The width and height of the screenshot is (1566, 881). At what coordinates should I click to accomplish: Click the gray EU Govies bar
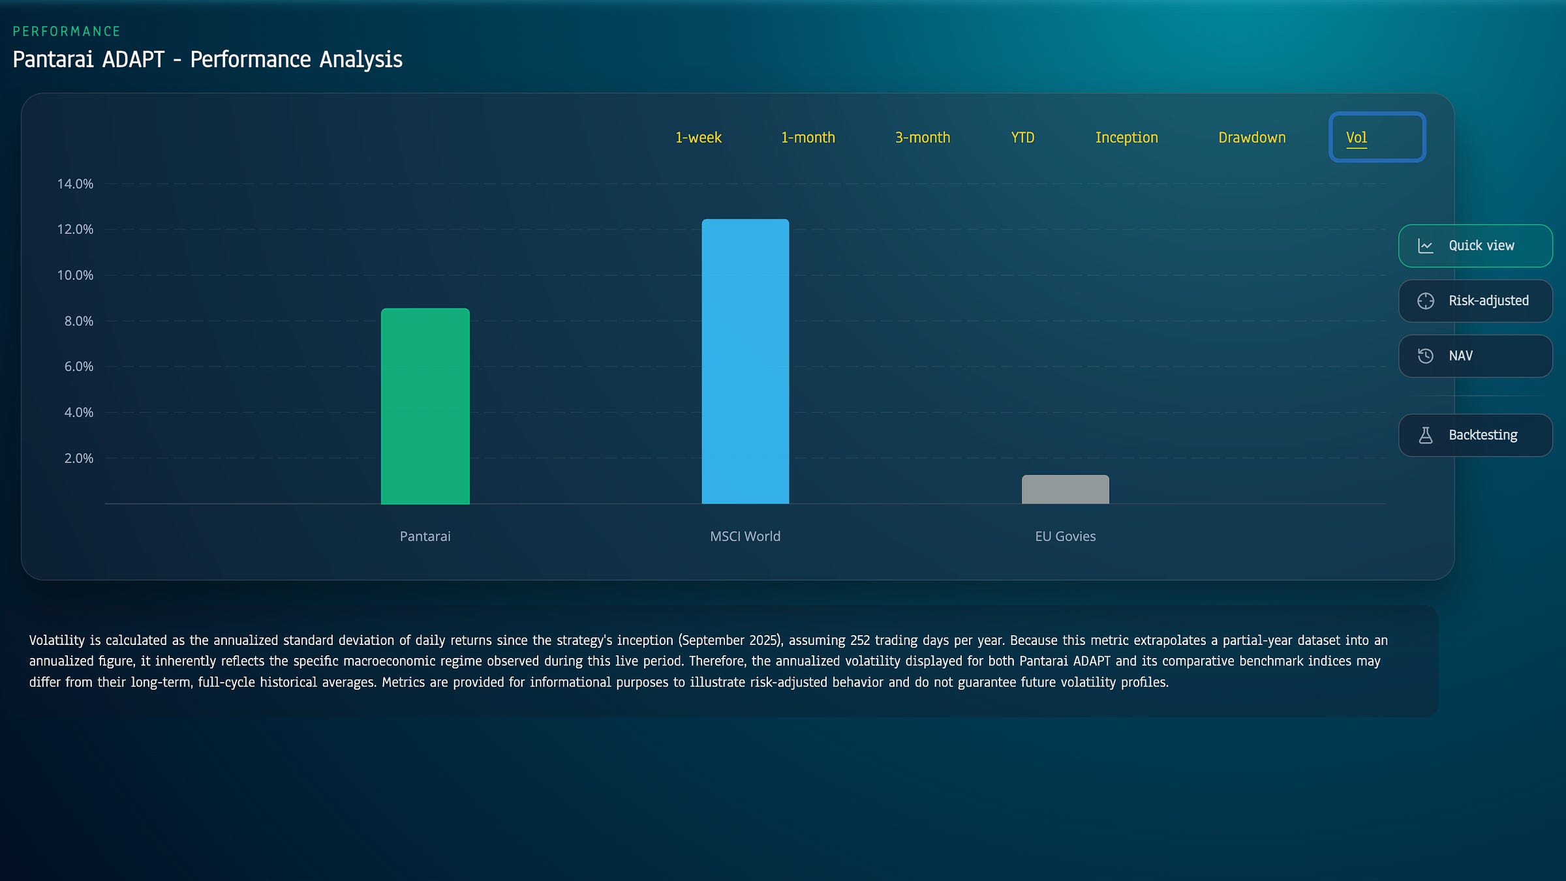pyautogui.click(x=1065, y=489)
